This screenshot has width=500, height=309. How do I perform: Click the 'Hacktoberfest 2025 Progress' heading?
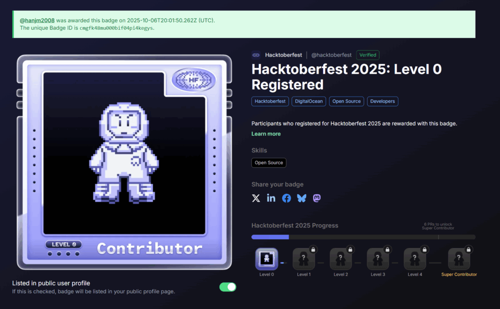[294, 226]
